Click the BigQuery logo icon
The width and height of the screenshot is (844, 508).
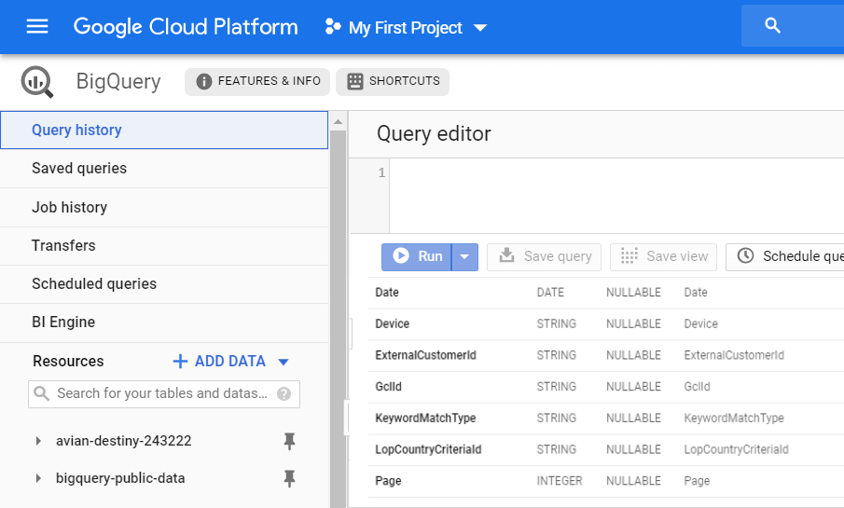tap(37, 82)
